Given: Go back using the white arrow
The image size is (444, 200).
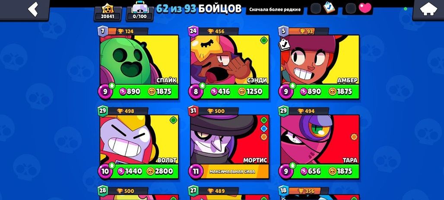Looking at the screenshot, I should point(33,9).
